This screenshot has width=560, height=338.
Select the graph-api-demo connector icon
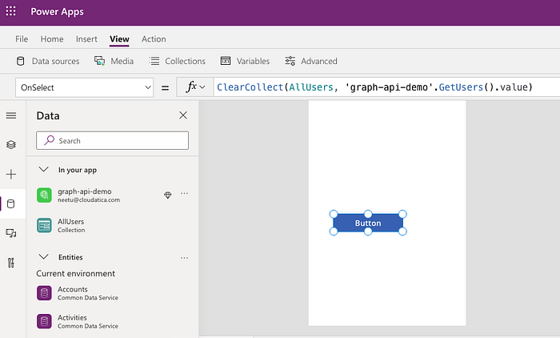44,195
